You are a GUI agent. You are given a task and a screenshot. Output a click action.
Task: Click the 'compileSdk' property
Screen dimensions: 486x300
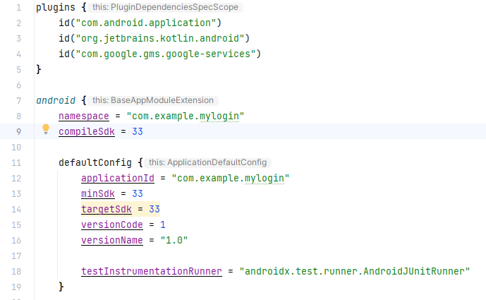[x=87, y=131]
